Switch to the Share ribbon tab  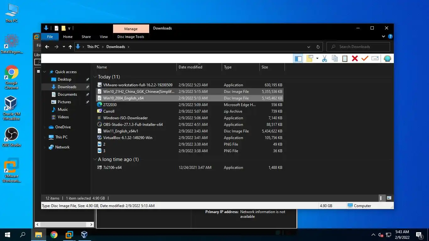tap(86, 37)
